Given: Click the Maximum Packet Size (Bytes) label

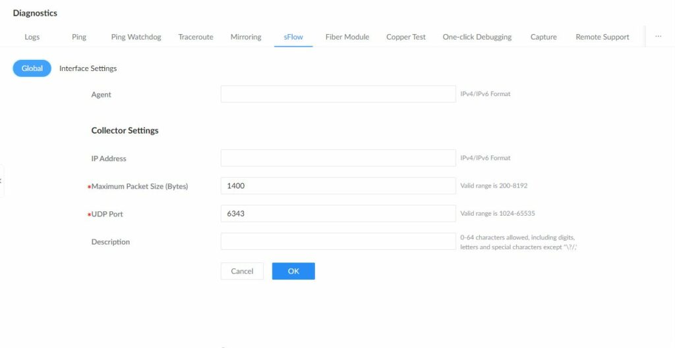Looking at the screenshot, I should 140,186.
